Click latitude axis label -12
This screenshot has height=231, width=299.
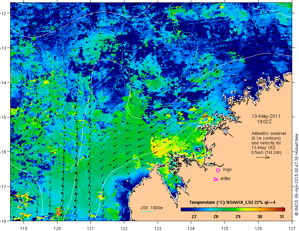tap(3, 13)
